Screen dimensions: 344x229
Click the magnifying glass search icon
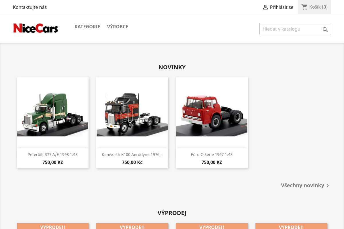click(325, 29)
